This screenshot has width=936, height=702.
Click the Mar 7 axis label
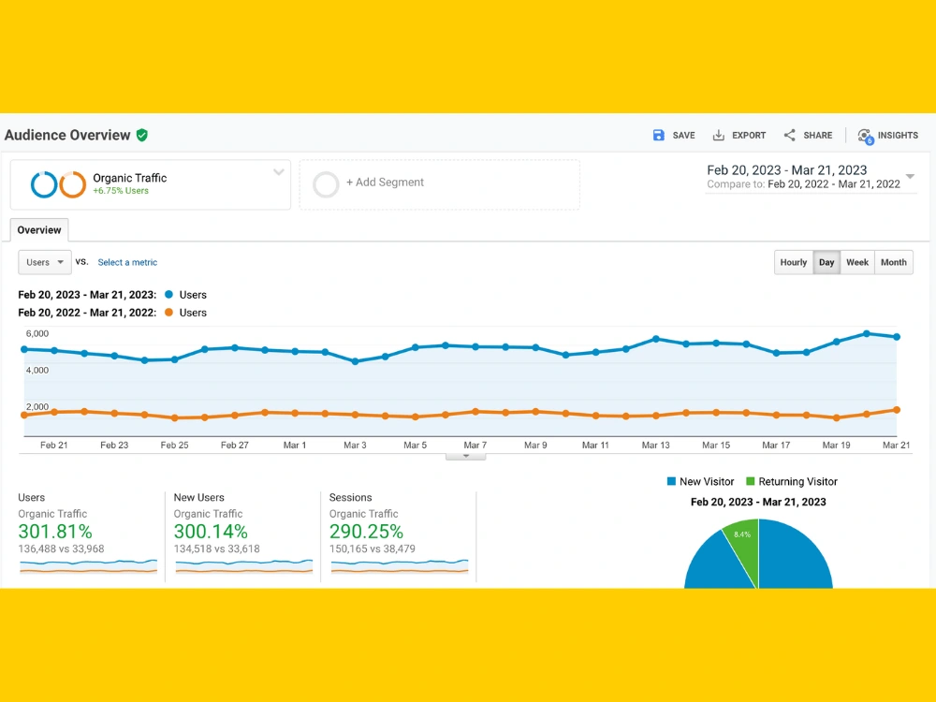pos(475,445)
